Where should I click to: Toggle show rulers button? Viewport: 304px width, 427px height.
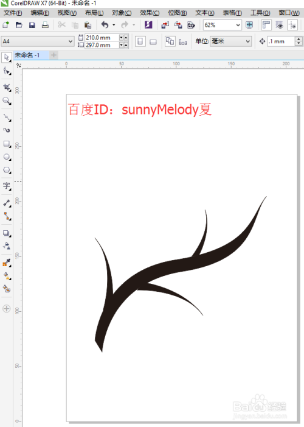[x=266, y=25]
